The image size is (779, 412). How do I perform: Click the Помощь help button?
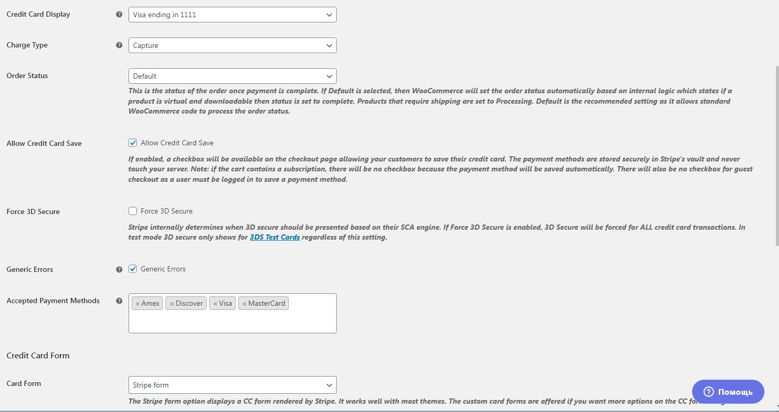pos(728,392)
